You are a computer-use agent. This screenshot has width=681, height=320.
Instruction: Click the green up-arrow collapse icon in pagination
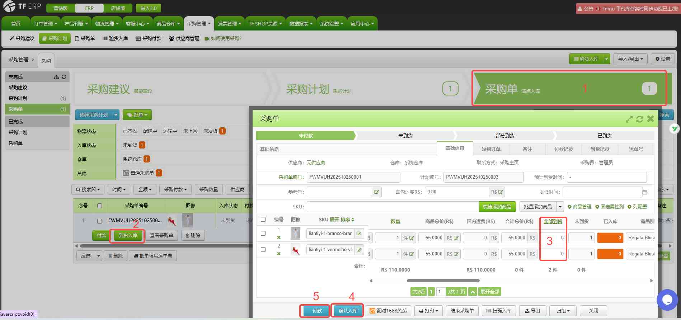coord(473,292)
